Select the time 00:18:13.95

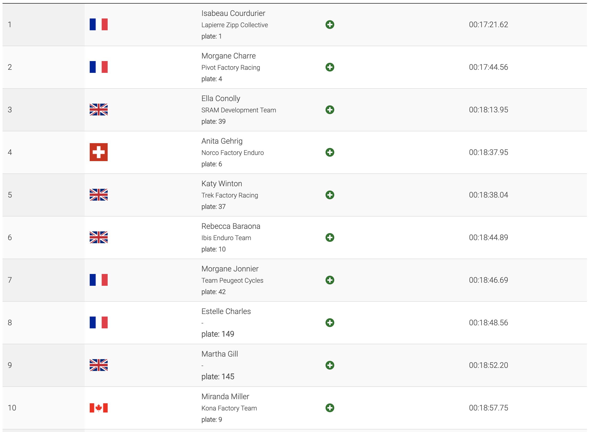488,110
